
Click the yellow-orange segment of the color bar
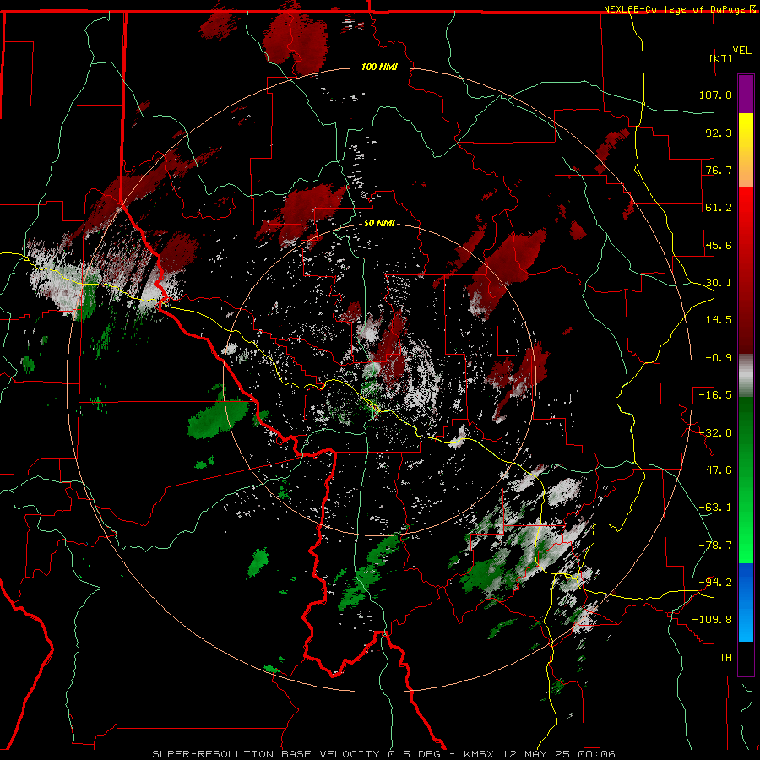tap(746, 150)
